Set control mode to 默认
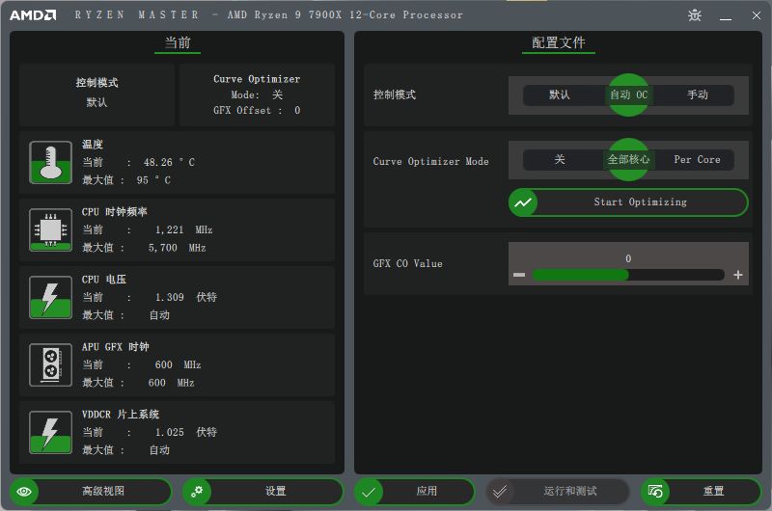The height and width of the screenshot is (511, 772). (x=560, y=94)
